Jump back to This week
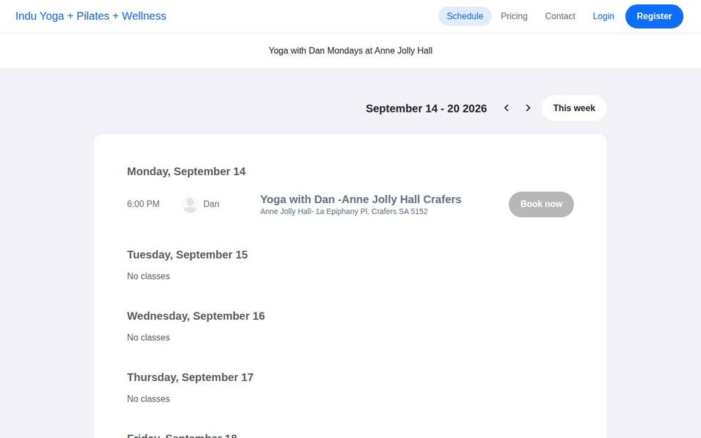701x438 pixels. [x=574, y=108]
